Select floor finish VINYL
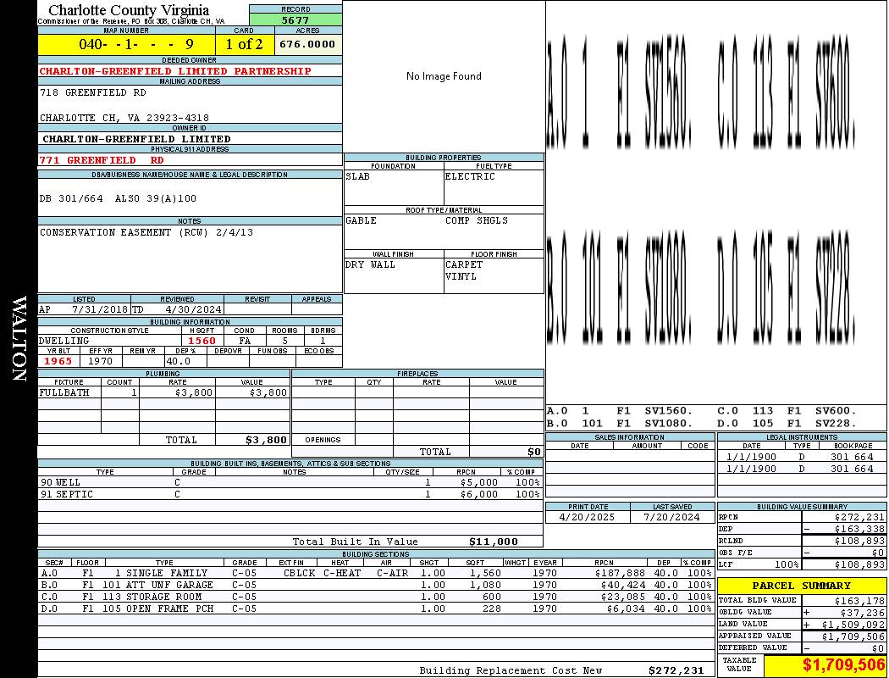 click(461, 276)
